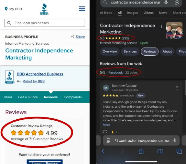186x164 pixels.
Task: Click Internet Marketing Services category text
Action: pos(27,44)
